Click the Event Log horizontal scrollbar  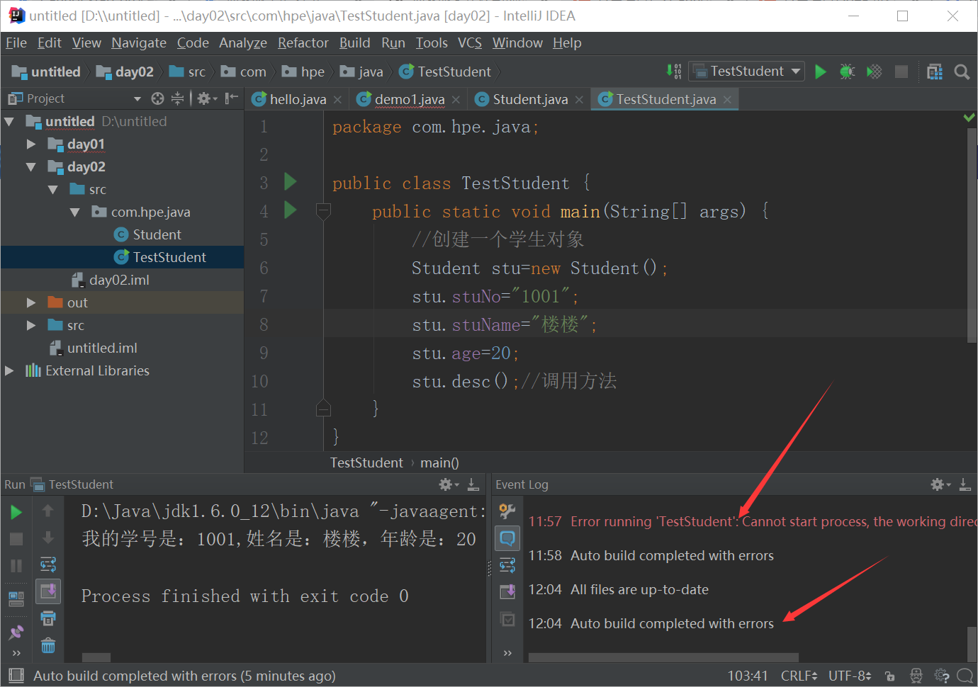tap(663, 657)
